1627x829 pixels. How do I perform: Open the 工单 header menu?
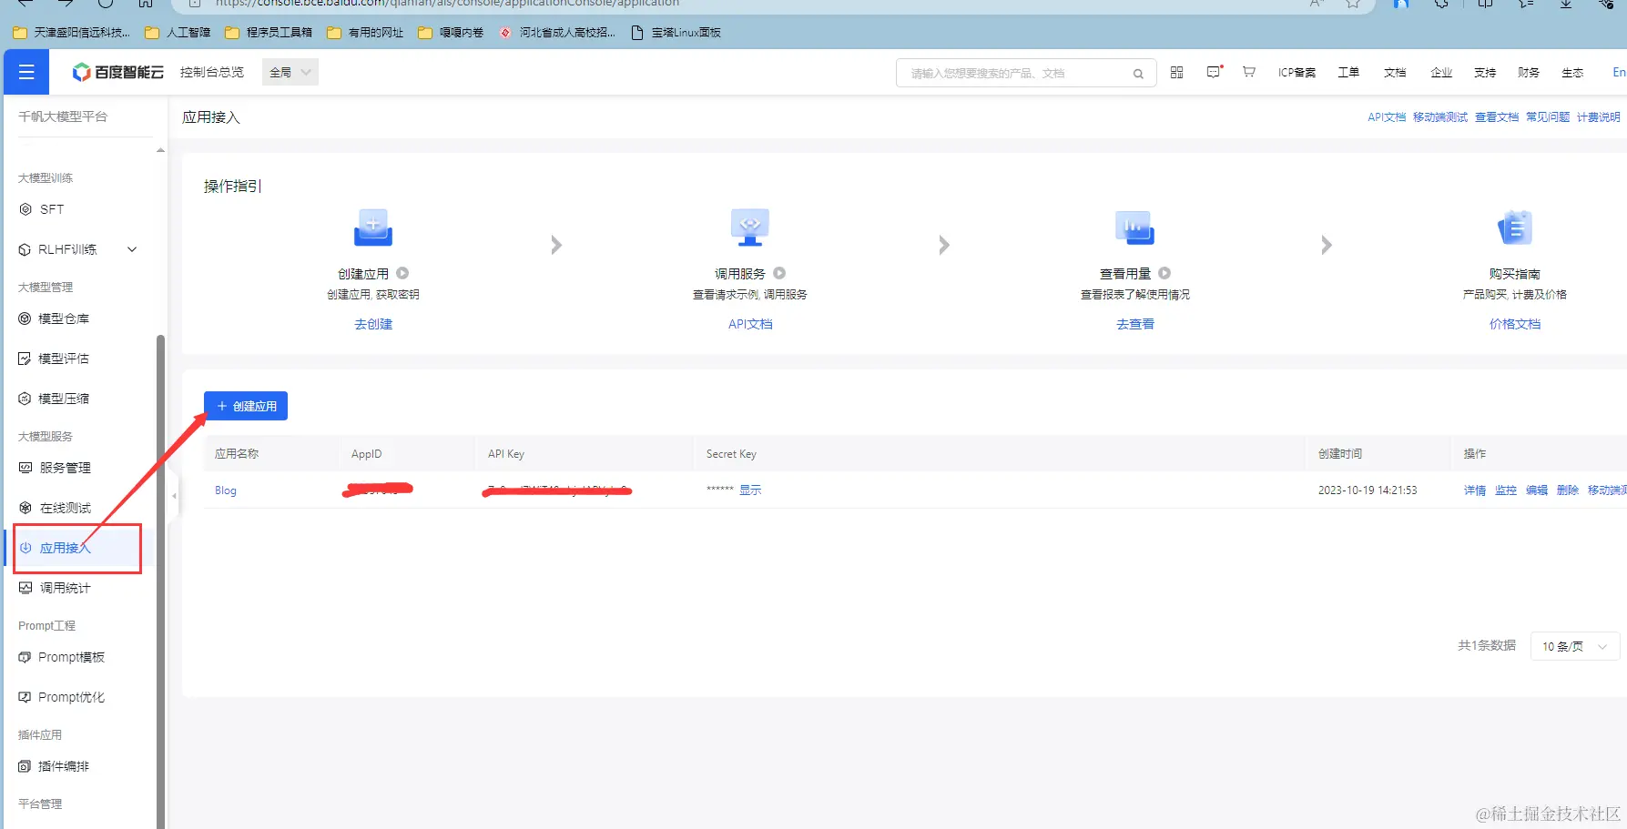[x=1348, y=73]
